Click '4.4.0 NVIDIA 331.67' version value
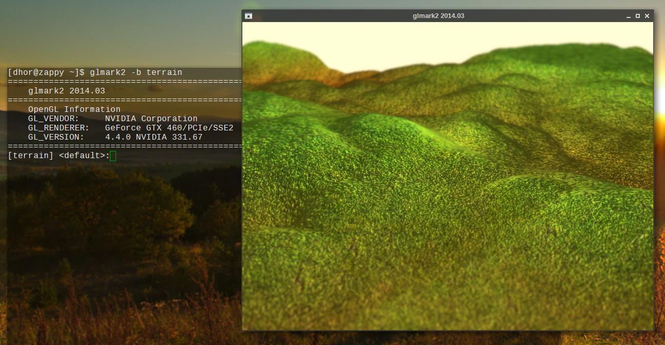665x345 pixels. point(154,137)
